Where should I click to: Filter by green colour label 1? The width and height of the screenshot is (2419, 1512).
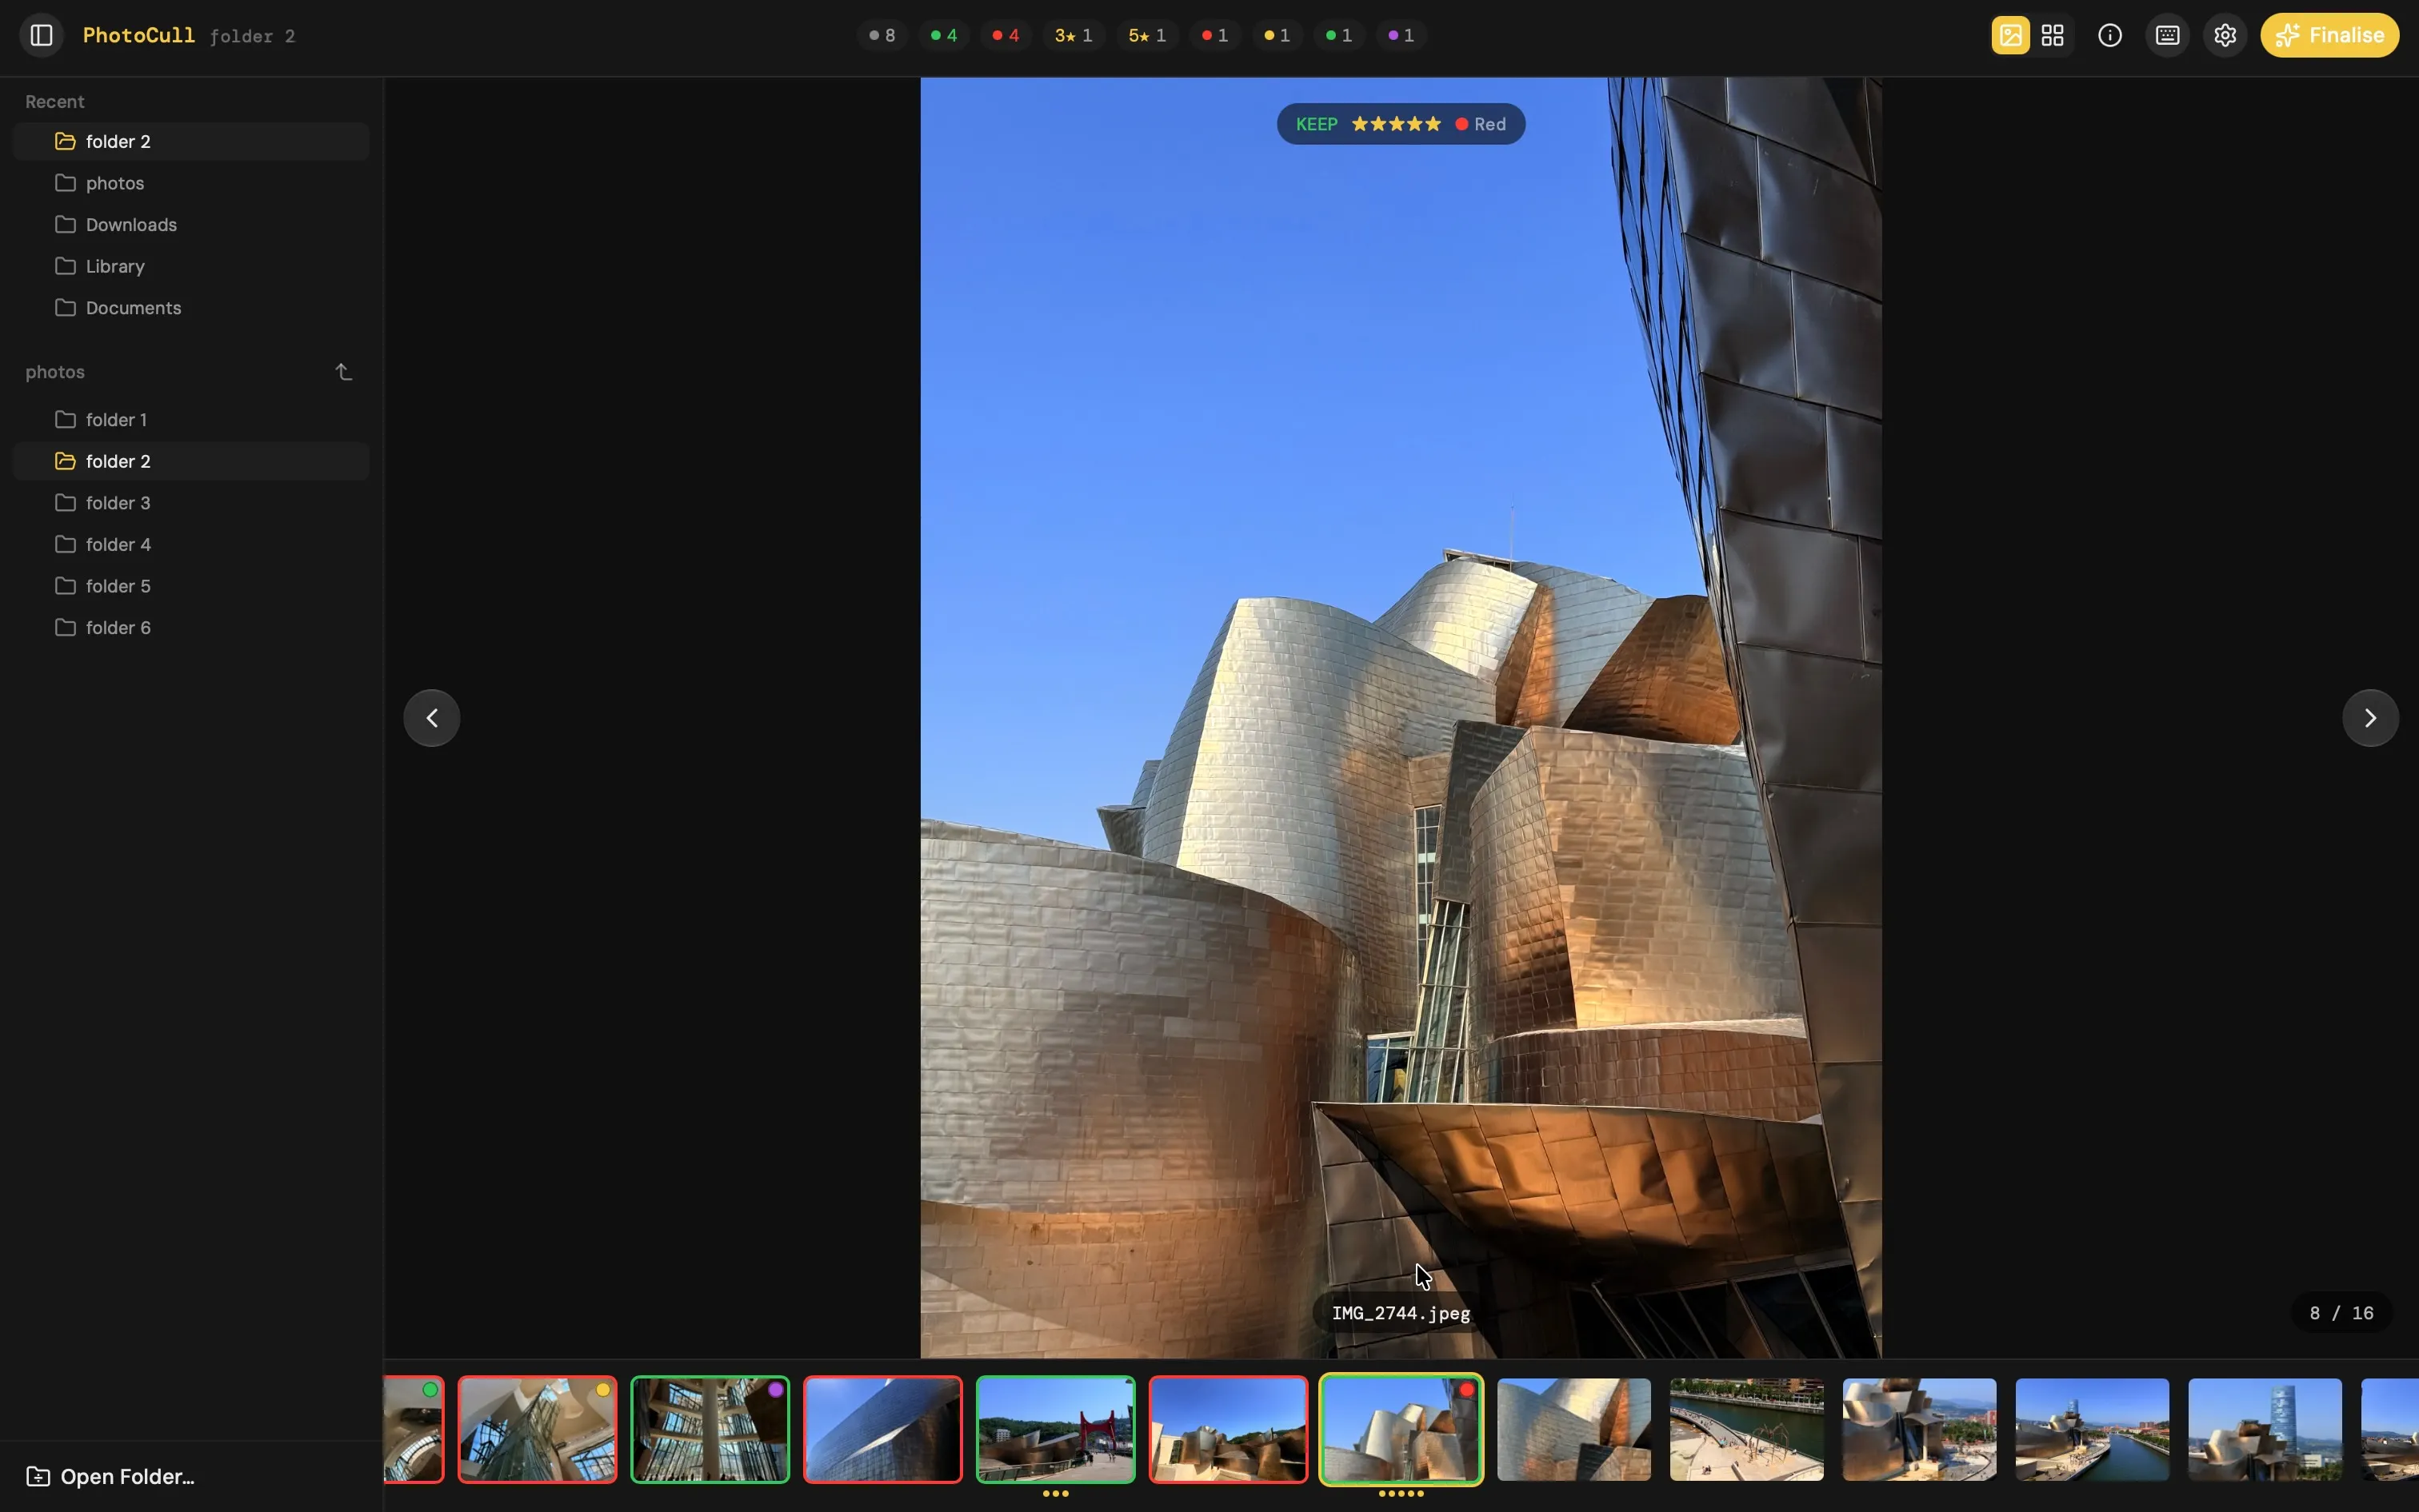pos(1338,35)
